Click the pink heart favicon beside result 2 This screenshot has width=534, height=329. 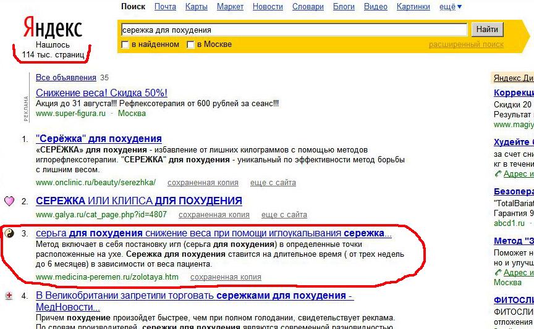(9, 201)
